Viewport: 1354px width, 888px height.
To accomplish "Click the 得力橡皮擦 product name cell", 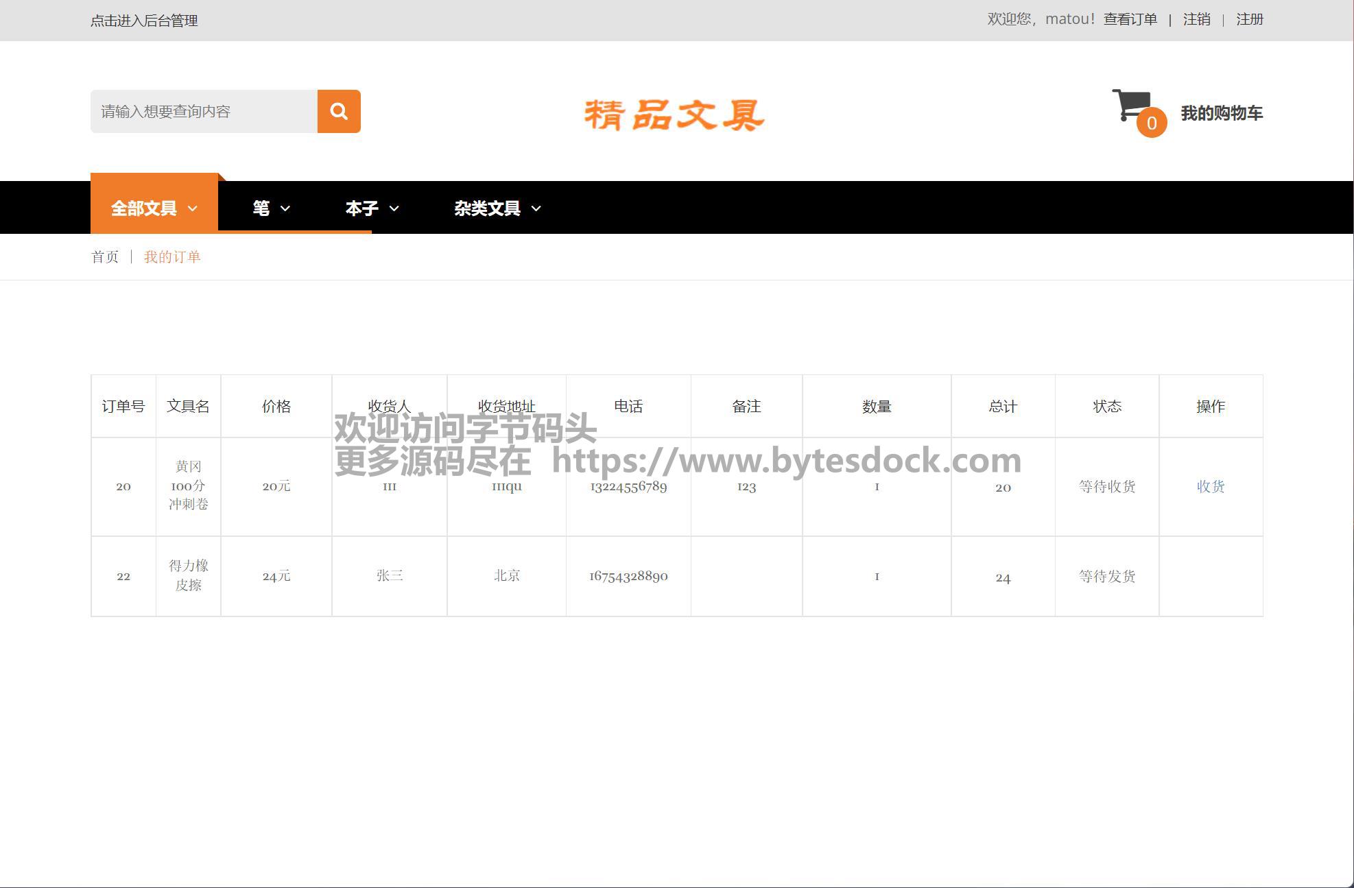I will 188,575.
